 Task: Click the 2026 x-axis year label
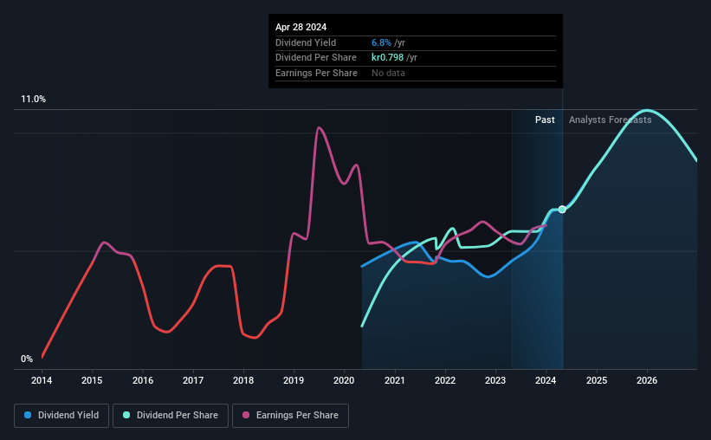pyautogui.click(x=647, y=380)
